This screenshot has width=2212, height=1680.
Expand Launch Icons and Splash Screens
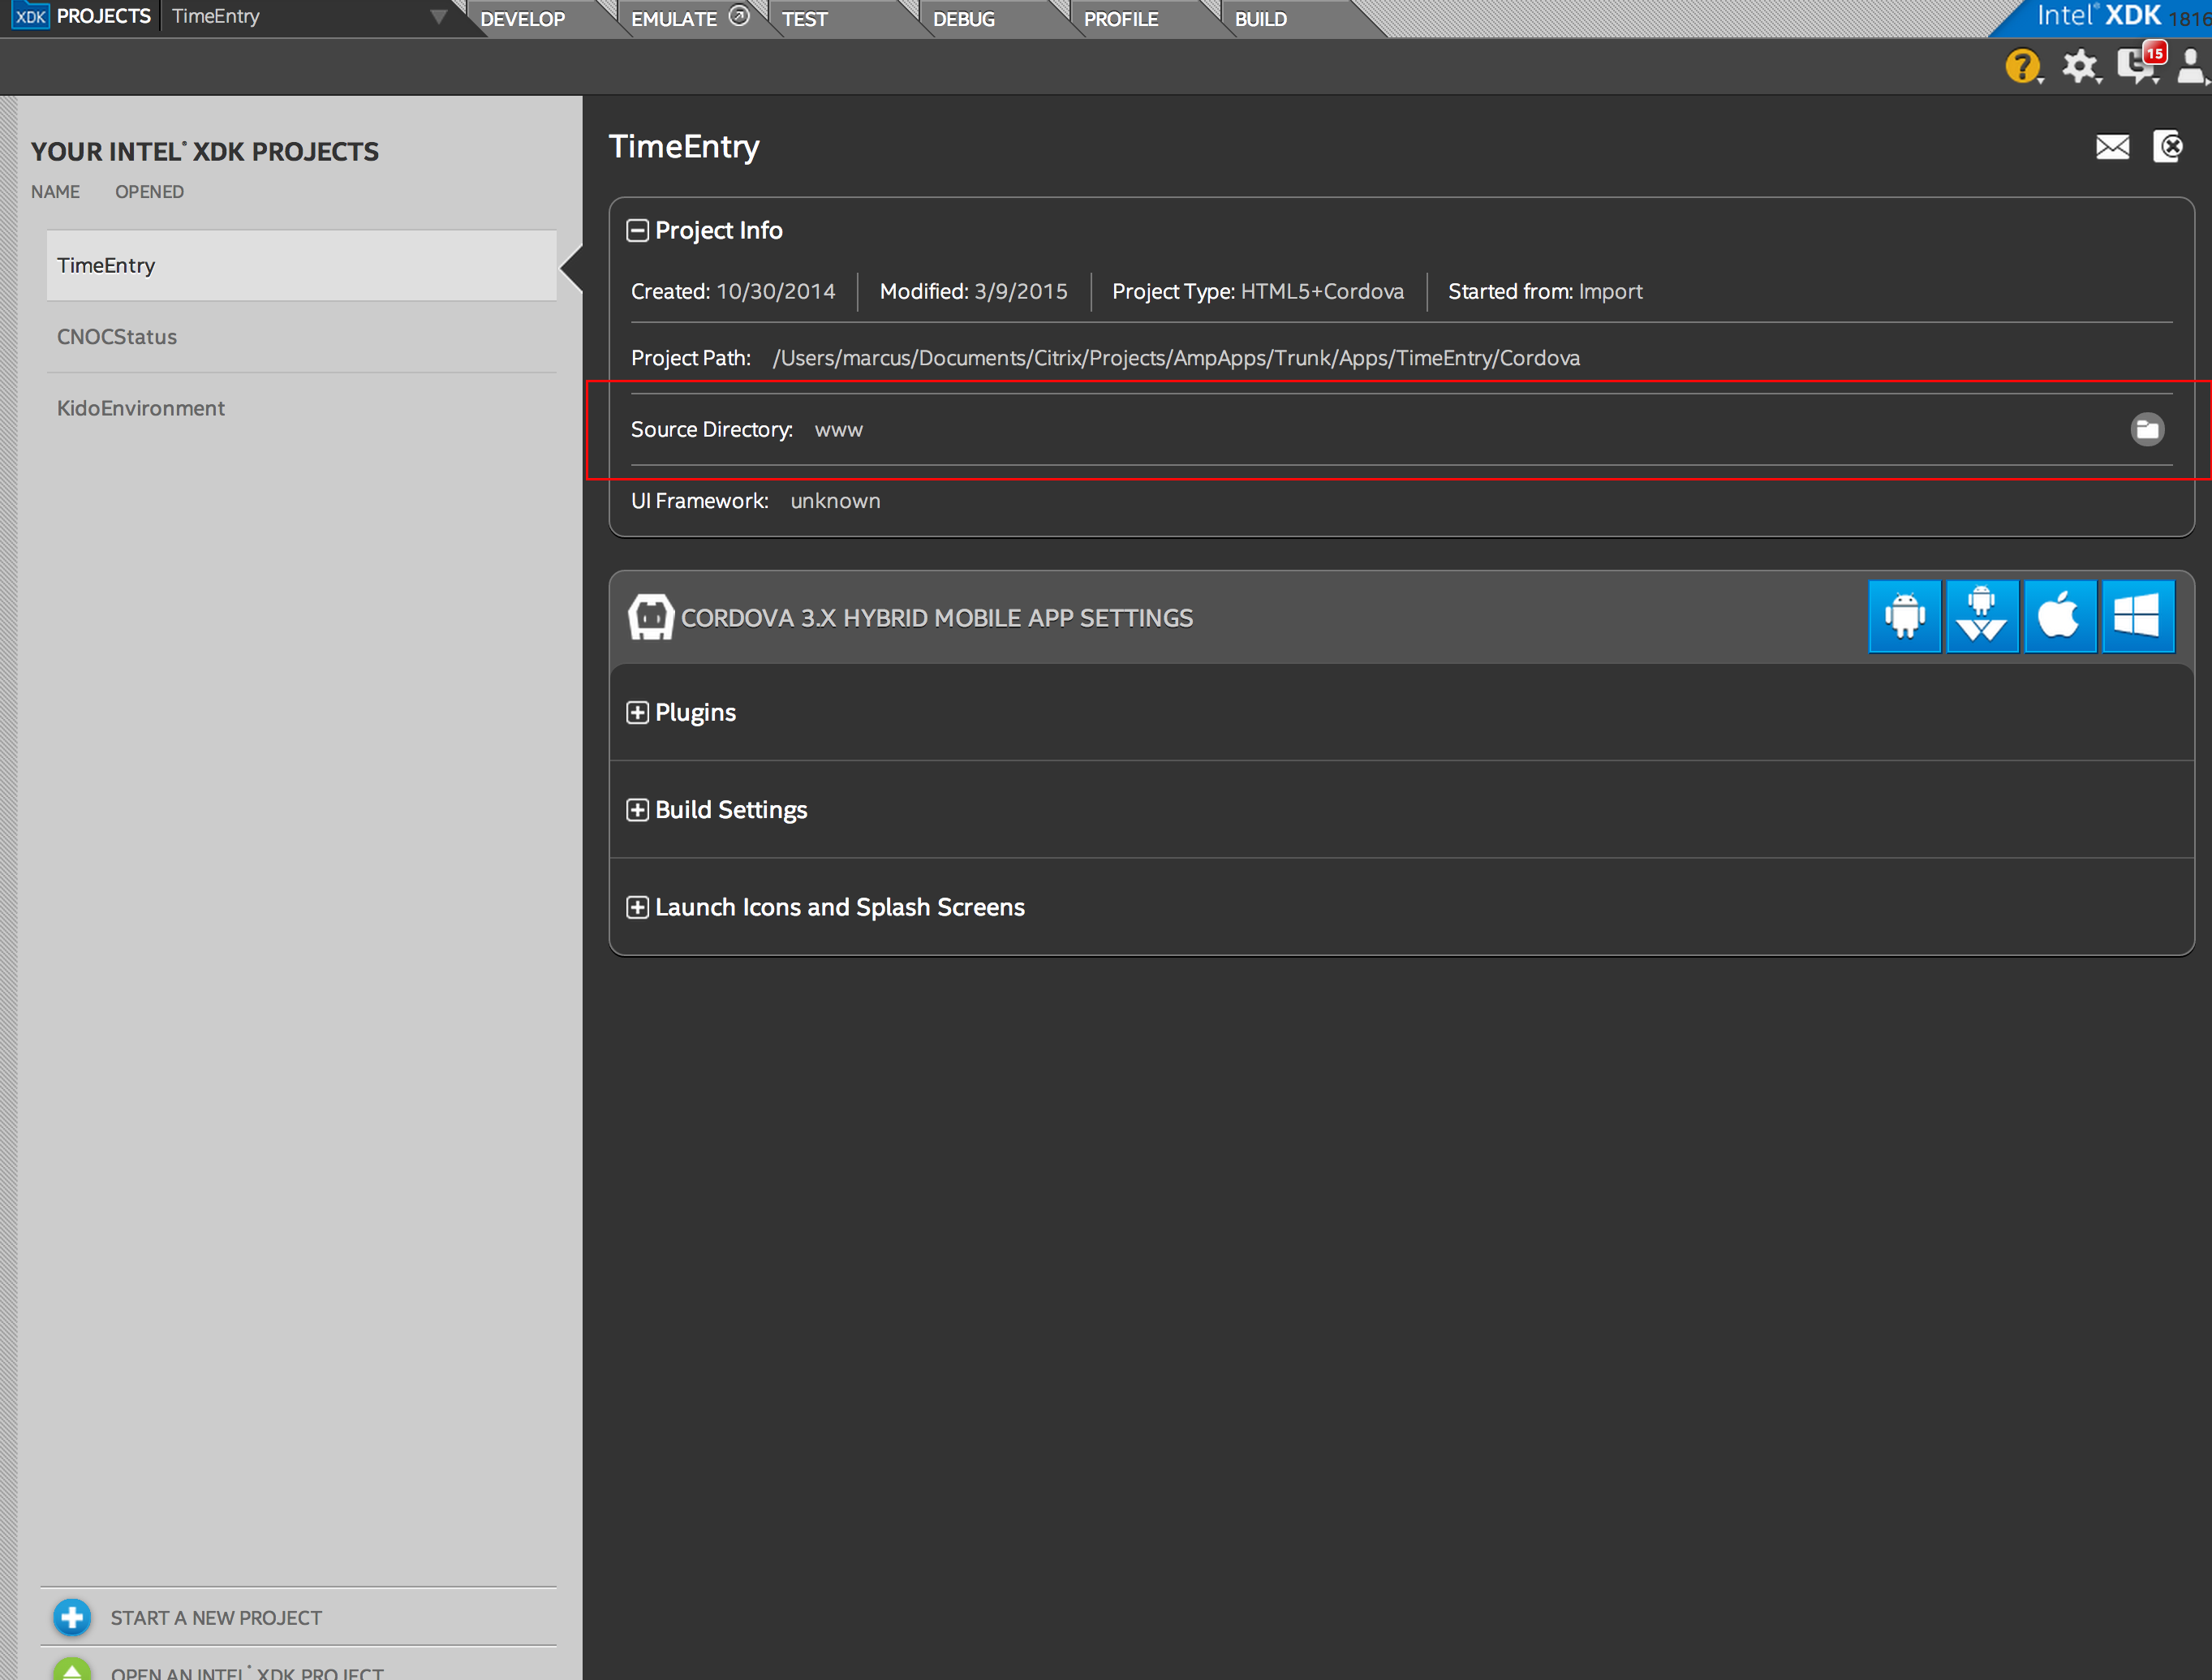(x=637, y=907)
